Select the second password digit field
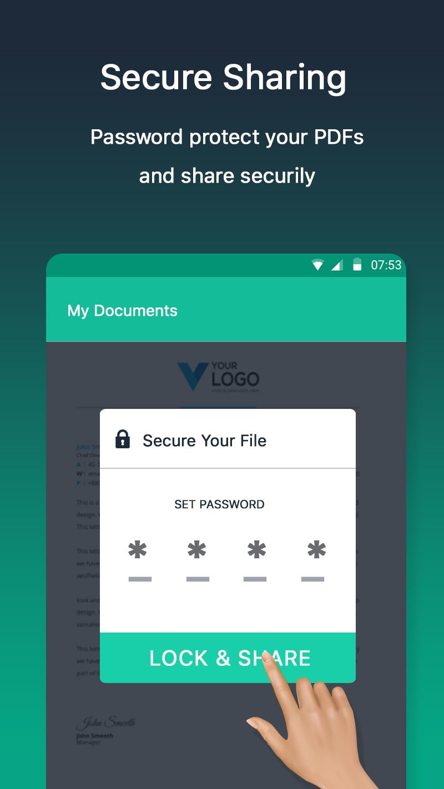This screenshot has height=789, width=444. click(198, 562)
